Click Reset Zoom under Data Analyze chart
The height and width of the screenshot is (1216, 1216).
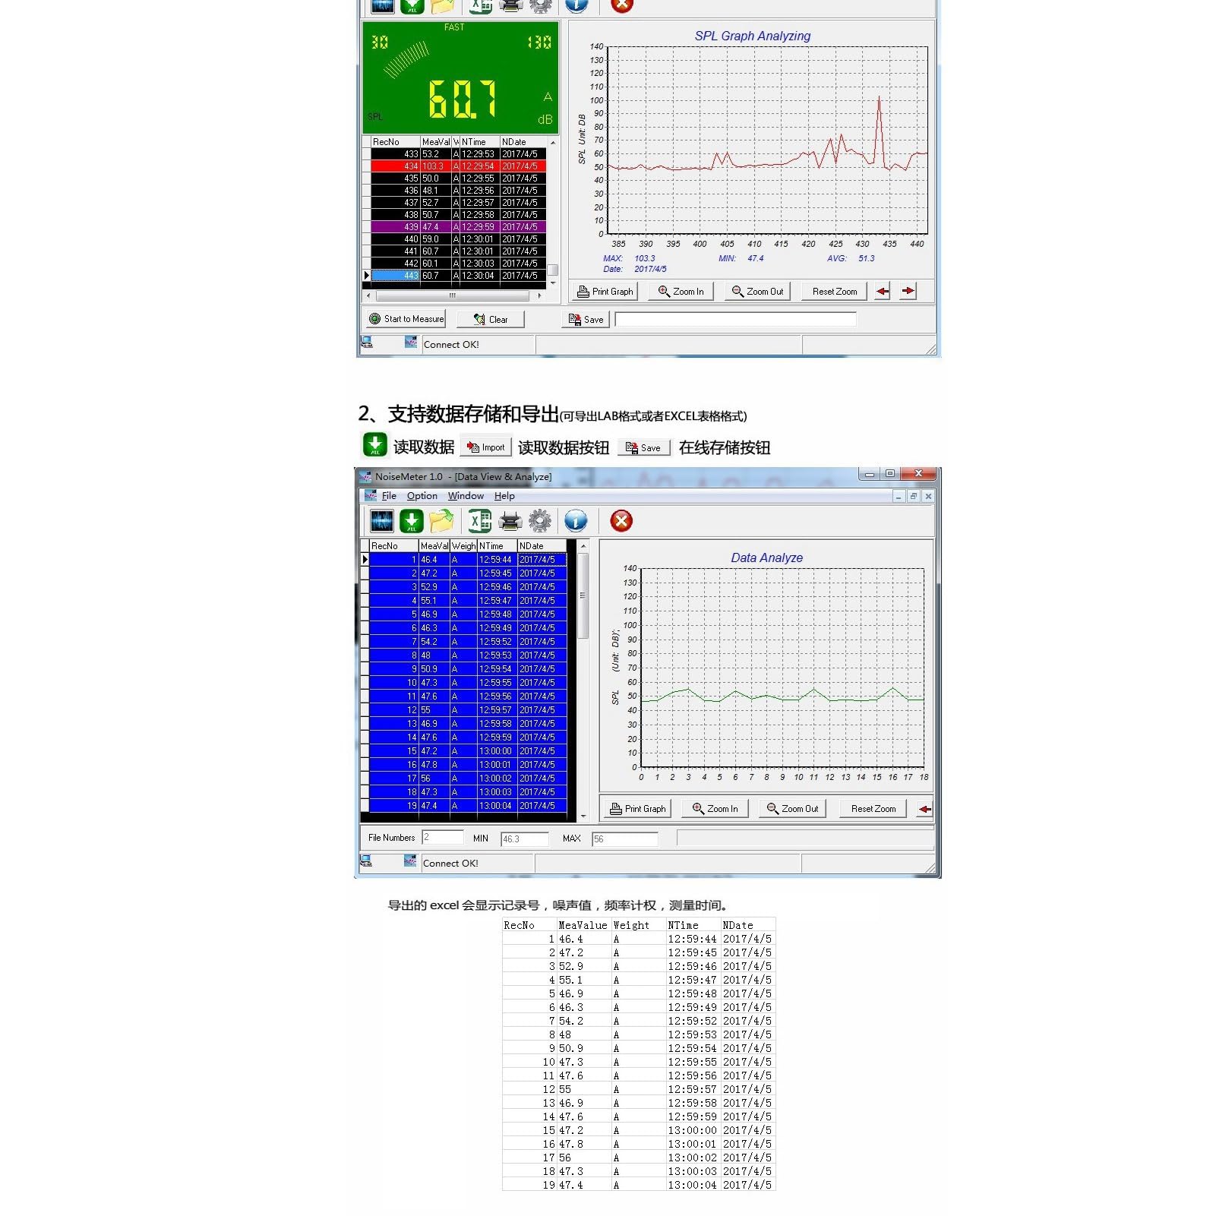[x=873, y=809]
